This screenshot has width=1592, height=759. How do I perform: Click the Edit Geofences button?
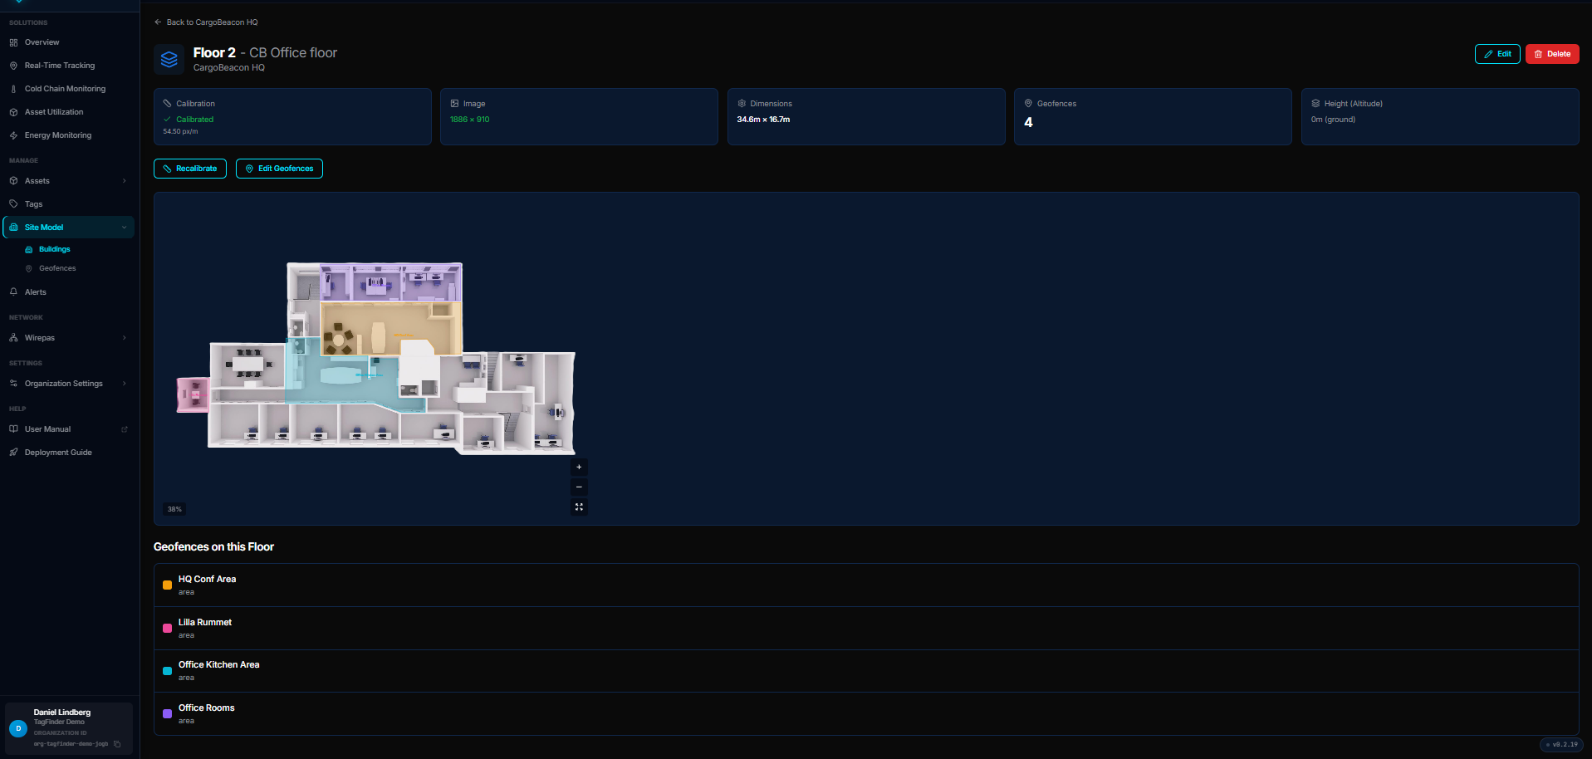pyautogui.click(x=279, y=169)
